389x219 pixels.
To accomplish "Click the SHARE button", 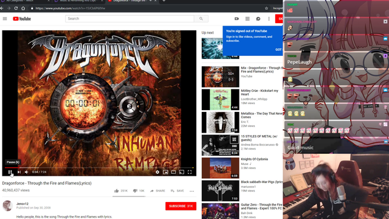I will pyautogui.click(x=157, y=190).
